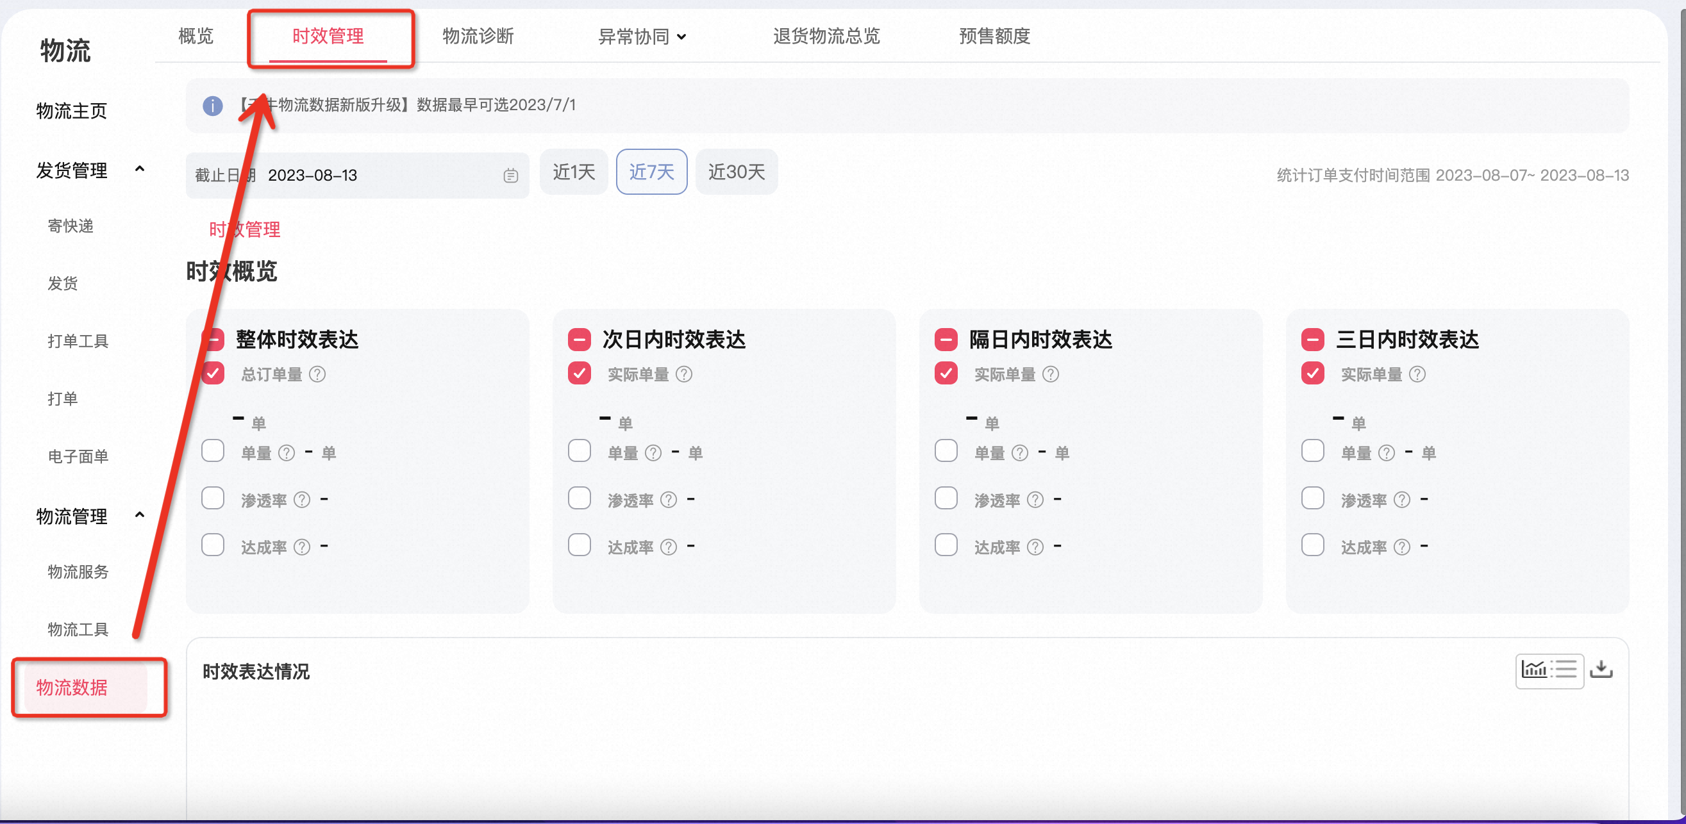Click the info icon in the notice banner

click(212, 105)
